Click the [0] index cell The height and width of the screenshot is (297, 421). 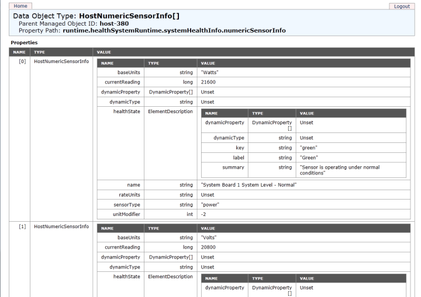click(22, 61)
